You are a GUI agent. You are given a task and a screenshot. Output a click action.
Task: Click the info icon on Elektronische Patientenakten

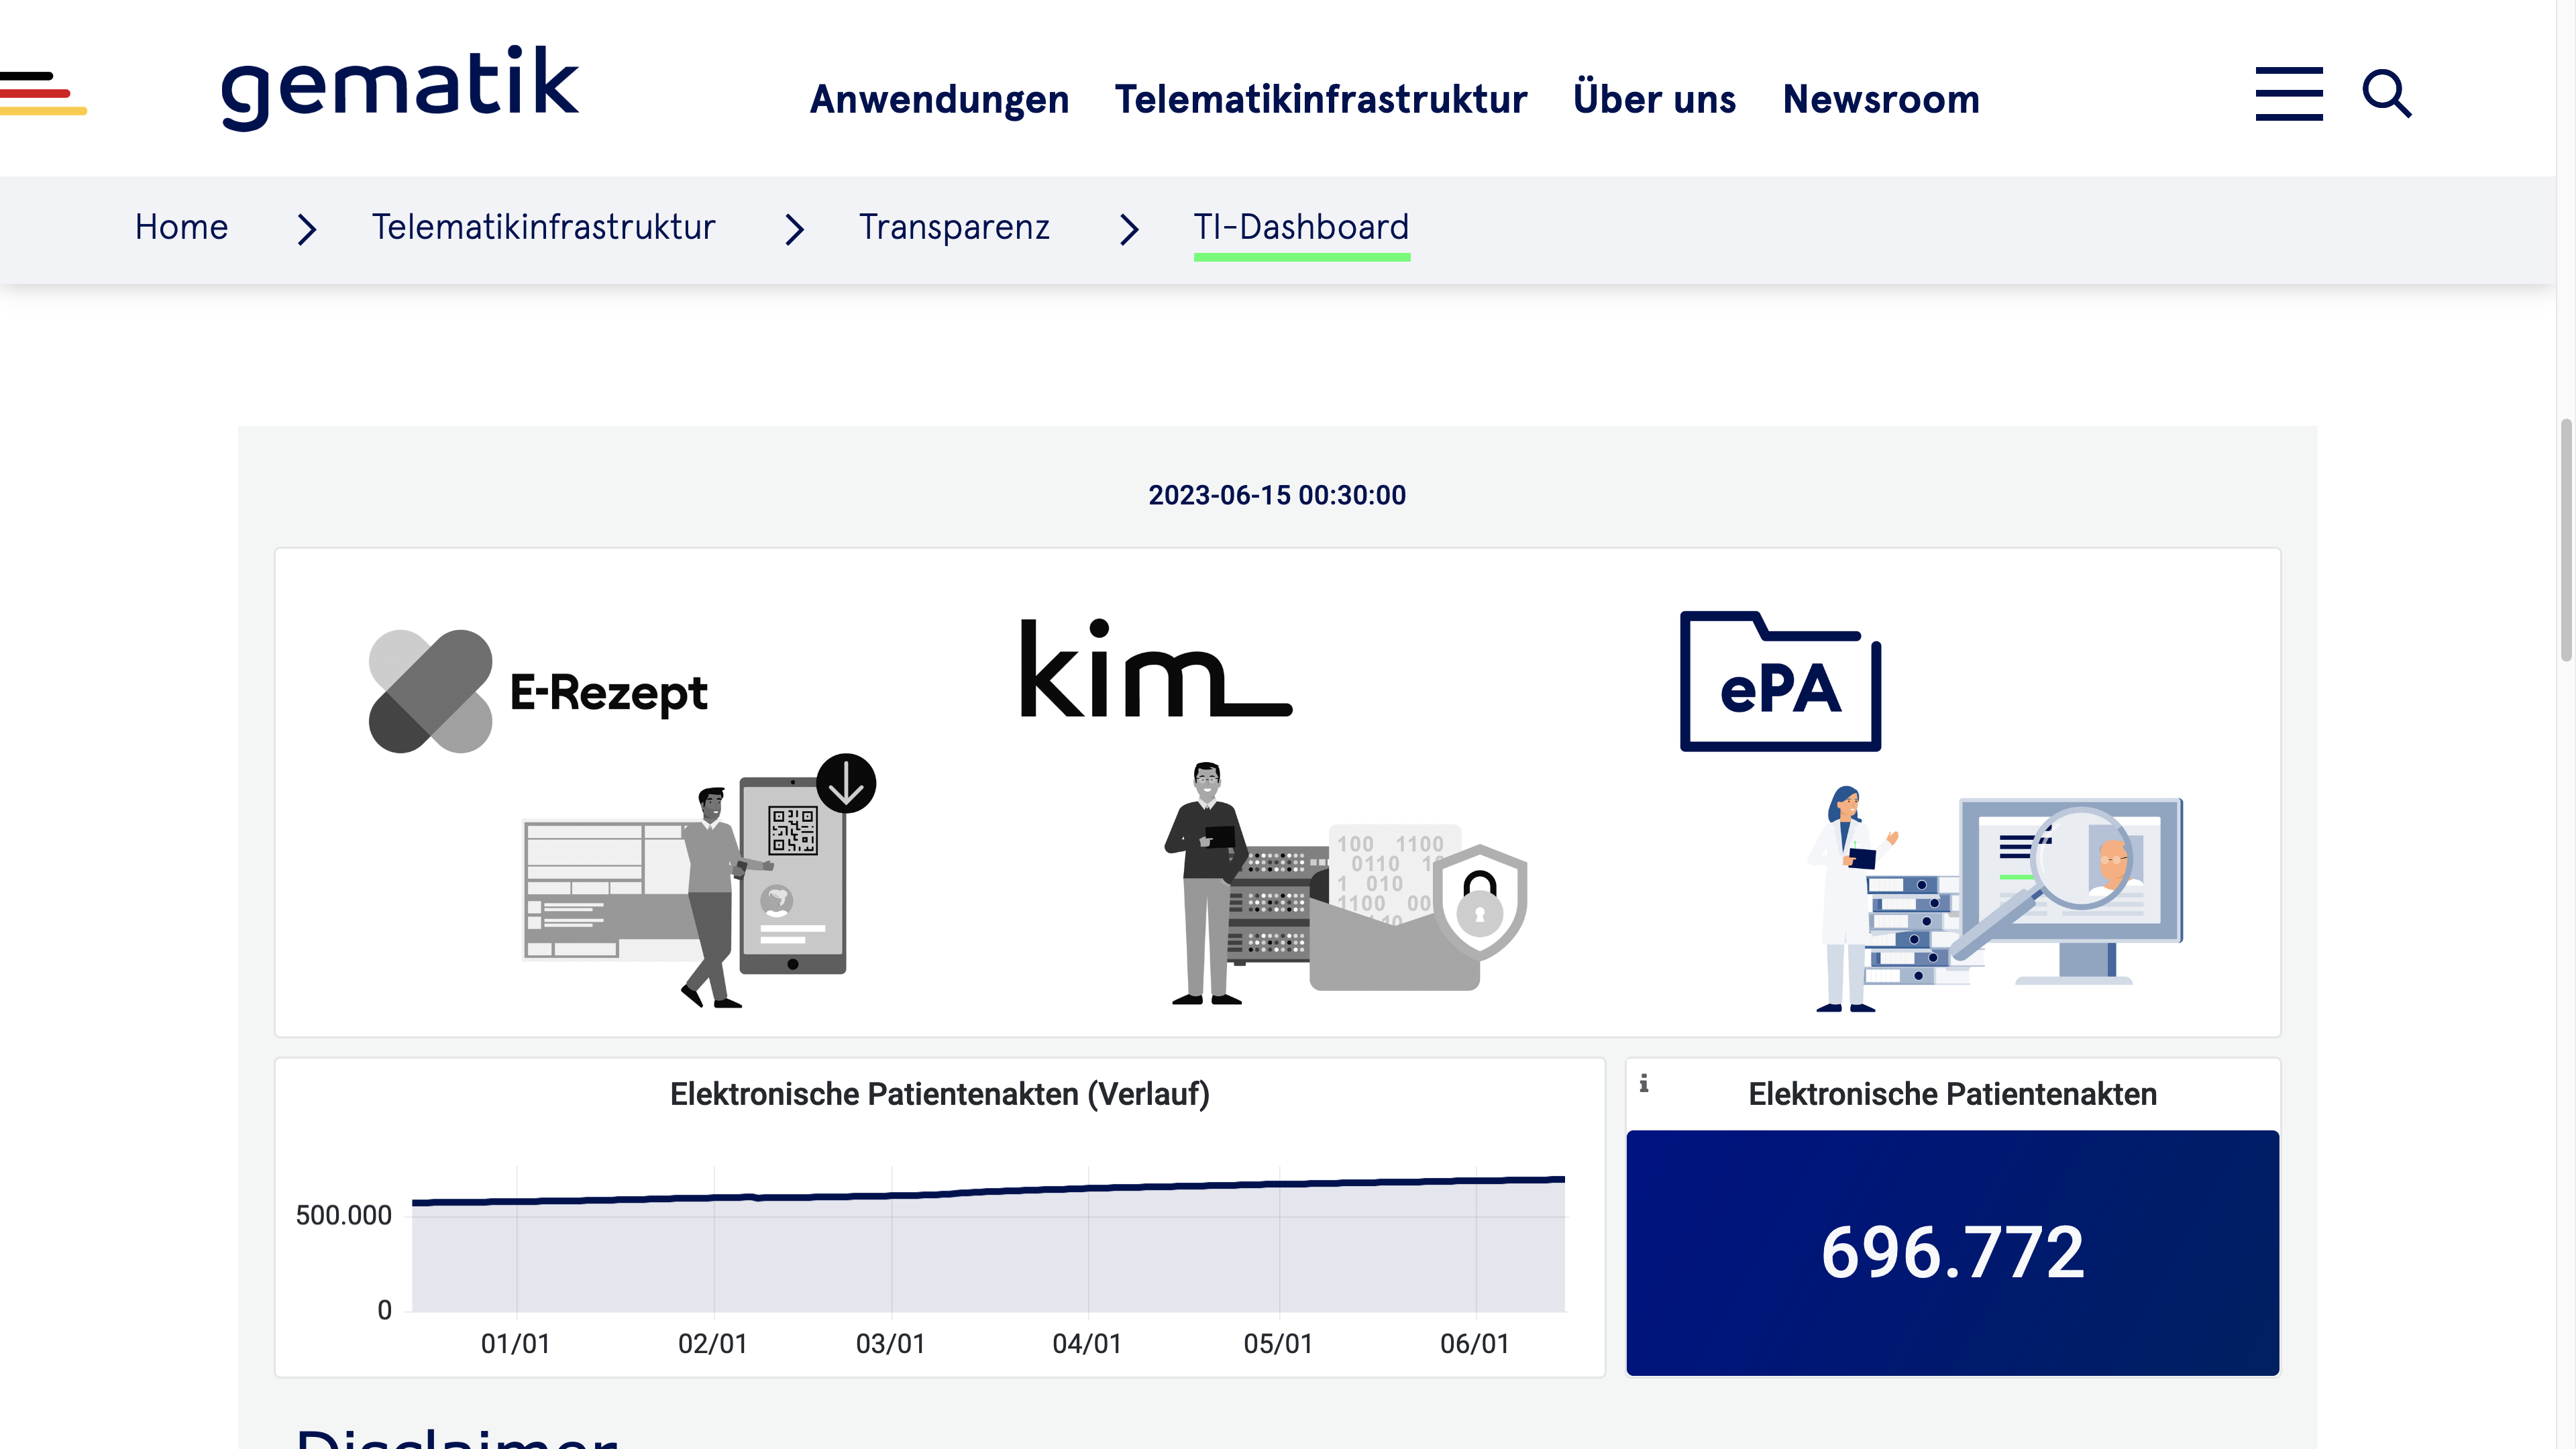[x=1645, y=1083]
